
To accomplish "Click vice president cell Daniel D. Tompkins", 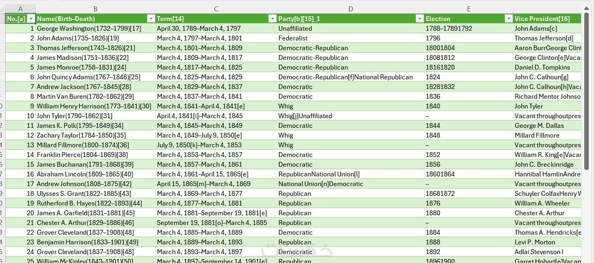I will [547, 67].
